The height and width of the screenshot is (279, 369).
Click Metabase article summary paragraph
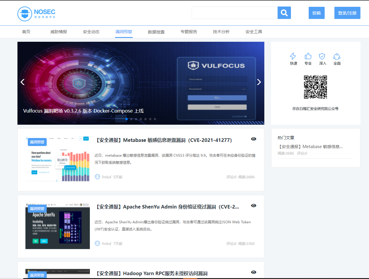tap(175, 159)
